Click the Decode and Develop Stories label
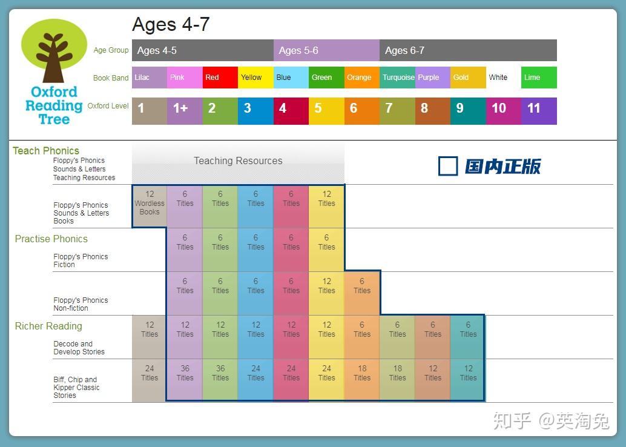Image resolution: width=626 pixels, height=447 pixels. point(79,348)
